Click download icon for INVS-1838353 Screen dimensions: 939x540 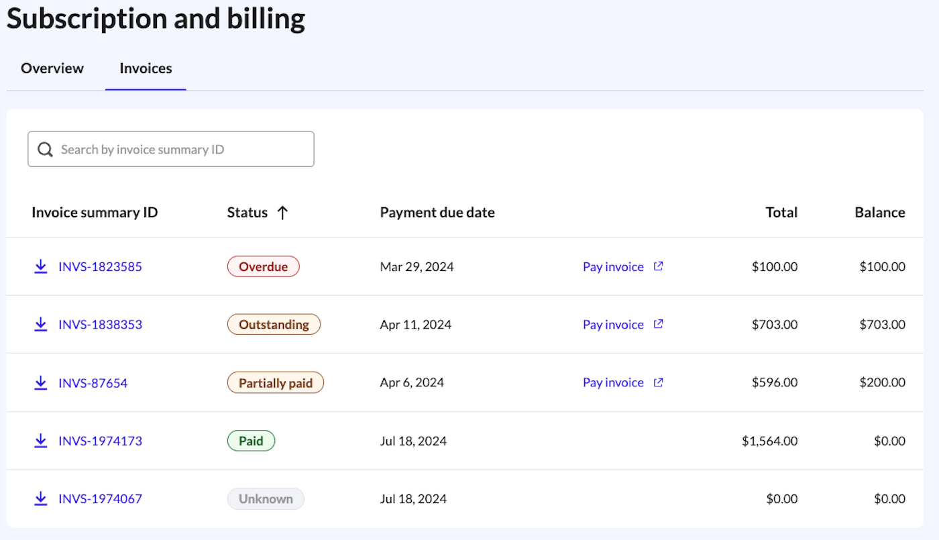point(40,325)
